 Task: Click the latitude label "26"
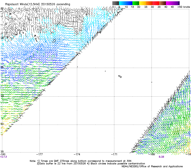pyautogui.click(x=2, y=67)
